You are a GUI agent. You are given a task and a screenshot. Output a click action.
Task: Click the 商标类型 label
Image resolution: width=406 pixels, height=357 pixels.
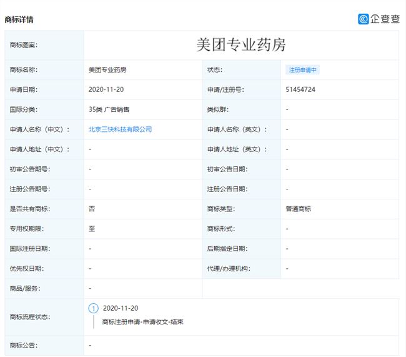[221, 209]
